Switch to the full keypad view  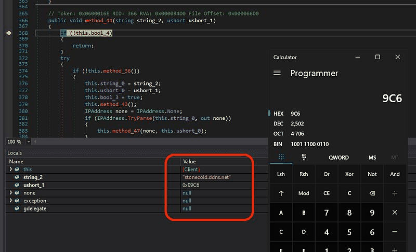[281, 157]
